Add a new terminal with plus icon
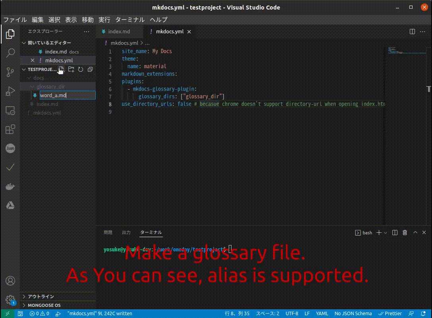 click(379, 233)
